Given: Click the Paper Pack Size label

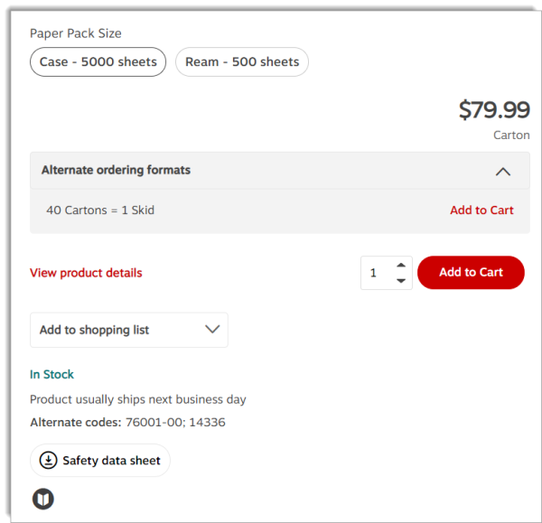Looking at the screenshot, I should tap(76, 33).
